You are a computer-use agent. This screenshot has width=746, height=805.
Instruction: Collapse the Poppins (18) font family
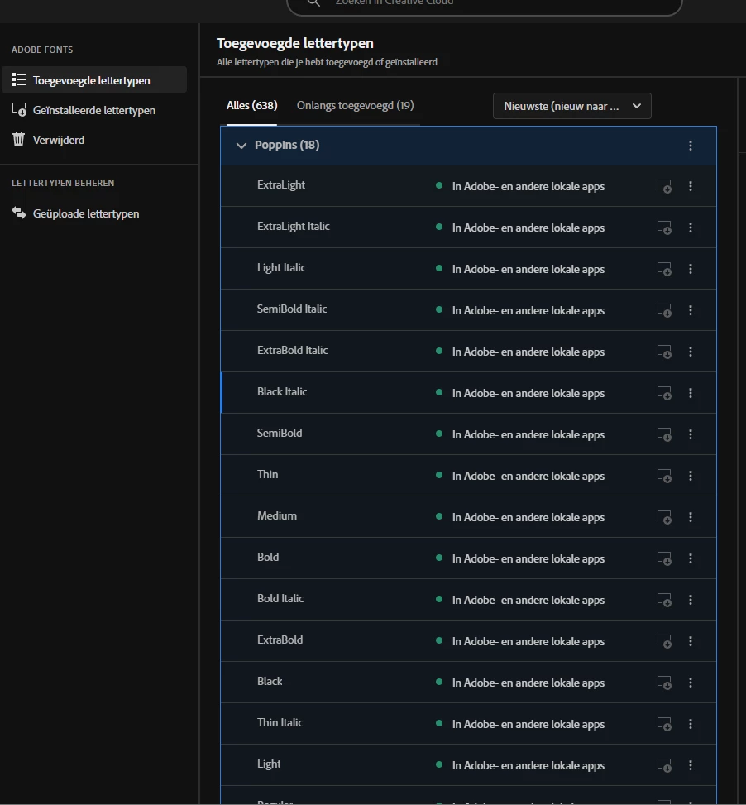point(241,146)
